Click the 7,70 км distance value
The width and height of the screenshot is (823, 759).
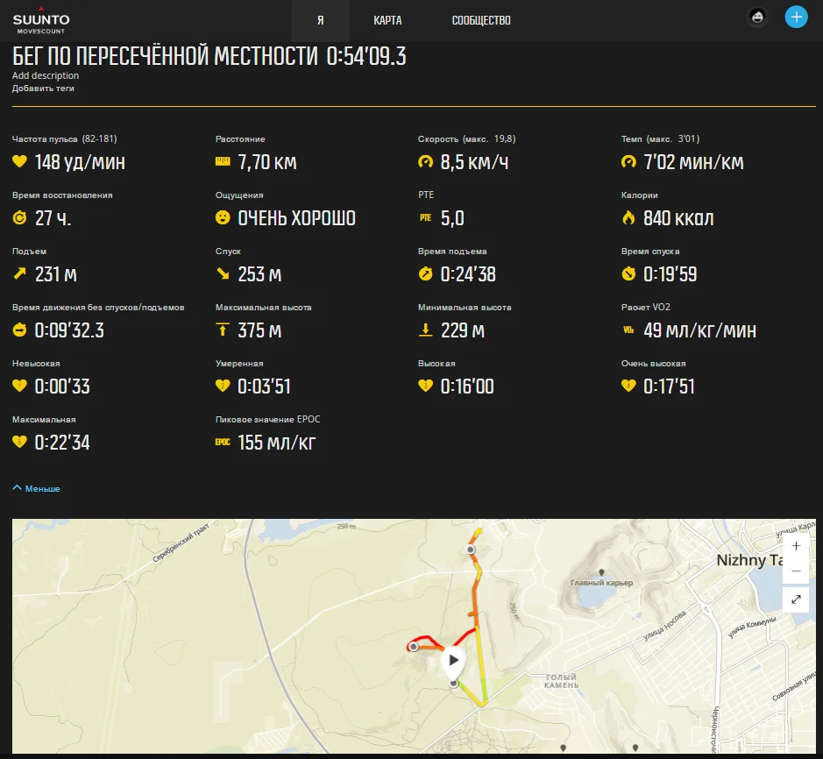pyautogui.click(x=267, y=161)
